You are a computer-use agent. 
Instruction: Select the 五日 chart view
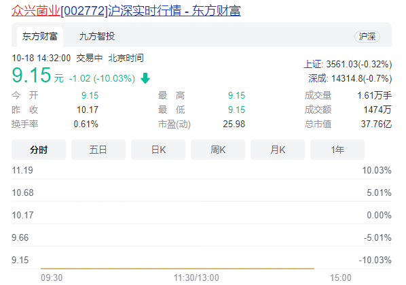[98, 150]
